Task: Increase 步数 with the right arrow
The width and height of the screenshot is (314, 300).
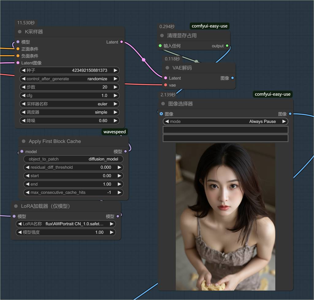Action: click(115, 87)
